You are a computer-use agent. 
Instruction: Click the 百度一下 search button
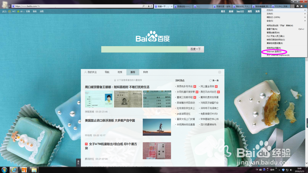click(196, 49)
